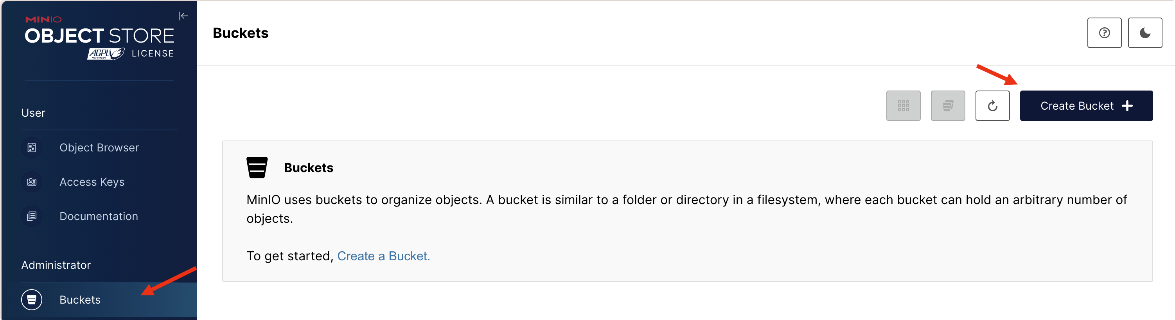This screenshot has width=1175, height=320.
Task: Open the help question mark icon
Action: coord(1104,33)
